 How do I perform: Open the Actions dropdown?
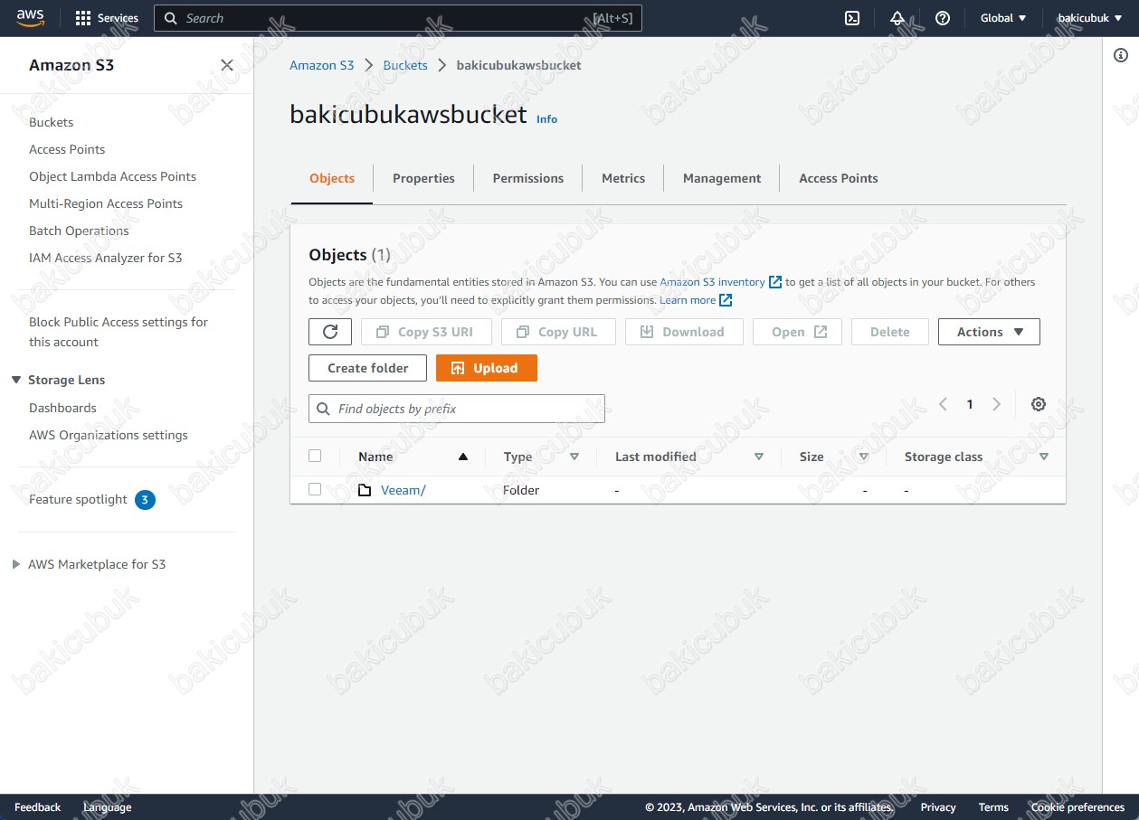click(989, 332)
